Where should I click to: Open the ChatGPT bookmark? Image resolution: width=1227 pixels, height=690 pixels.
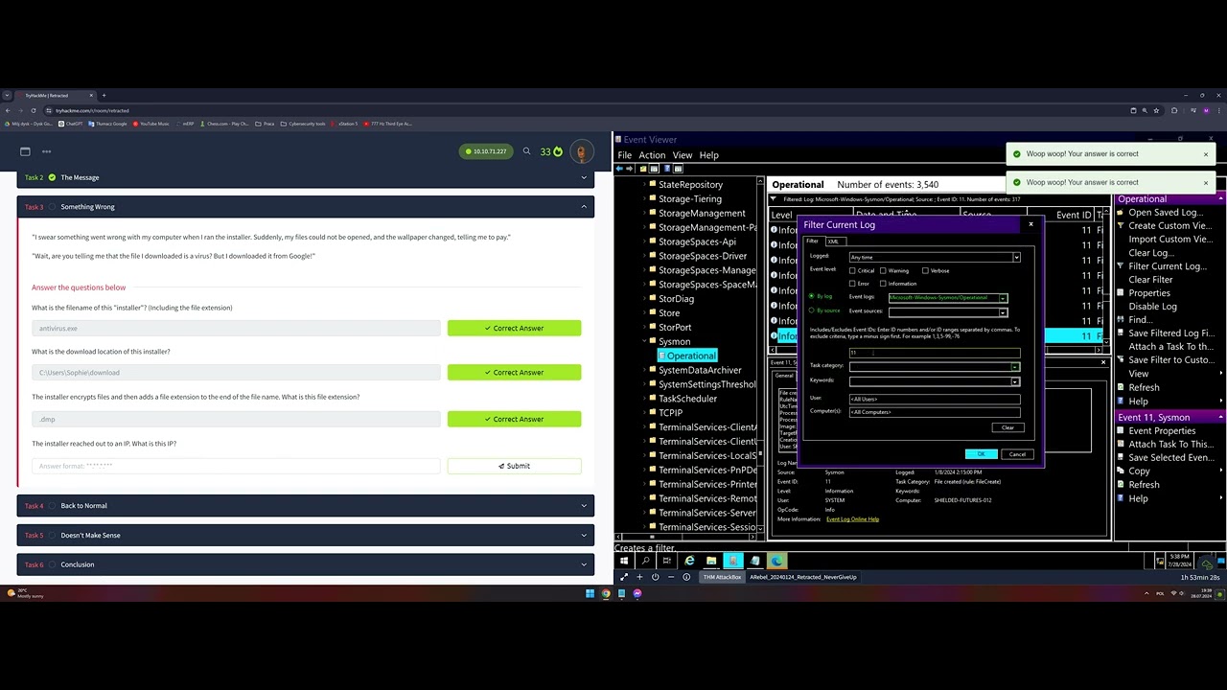click(x=71, y=124)
